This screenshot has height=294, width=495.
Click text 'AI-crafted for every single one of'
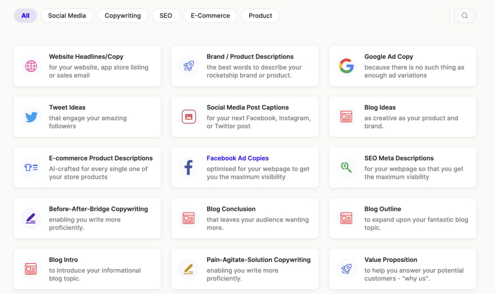pos(98,169)
